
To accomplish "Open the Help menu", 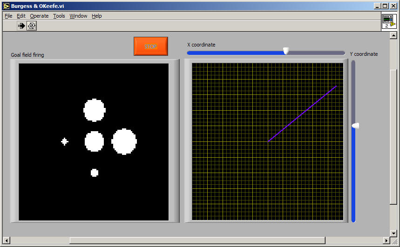I will click(x=97, y=16).
